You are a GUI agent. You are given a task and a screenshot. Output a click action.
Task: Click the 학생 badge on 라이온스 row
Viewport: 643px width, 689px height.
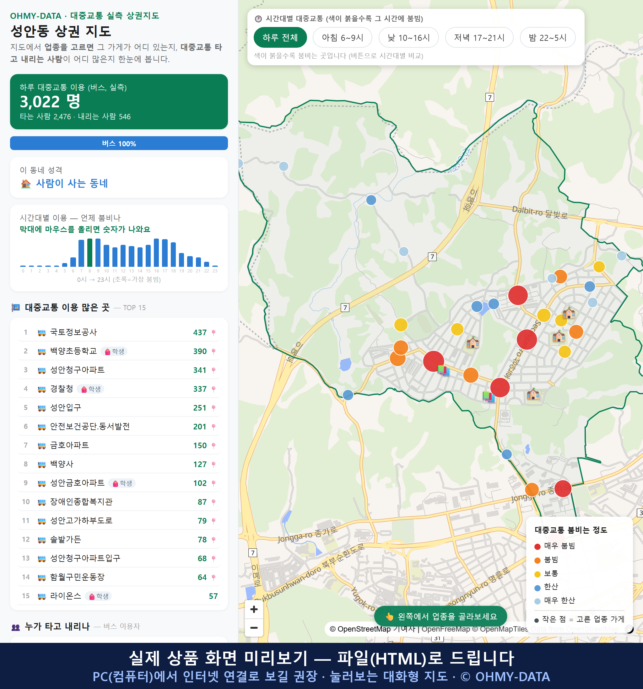(x=99, y=596)
